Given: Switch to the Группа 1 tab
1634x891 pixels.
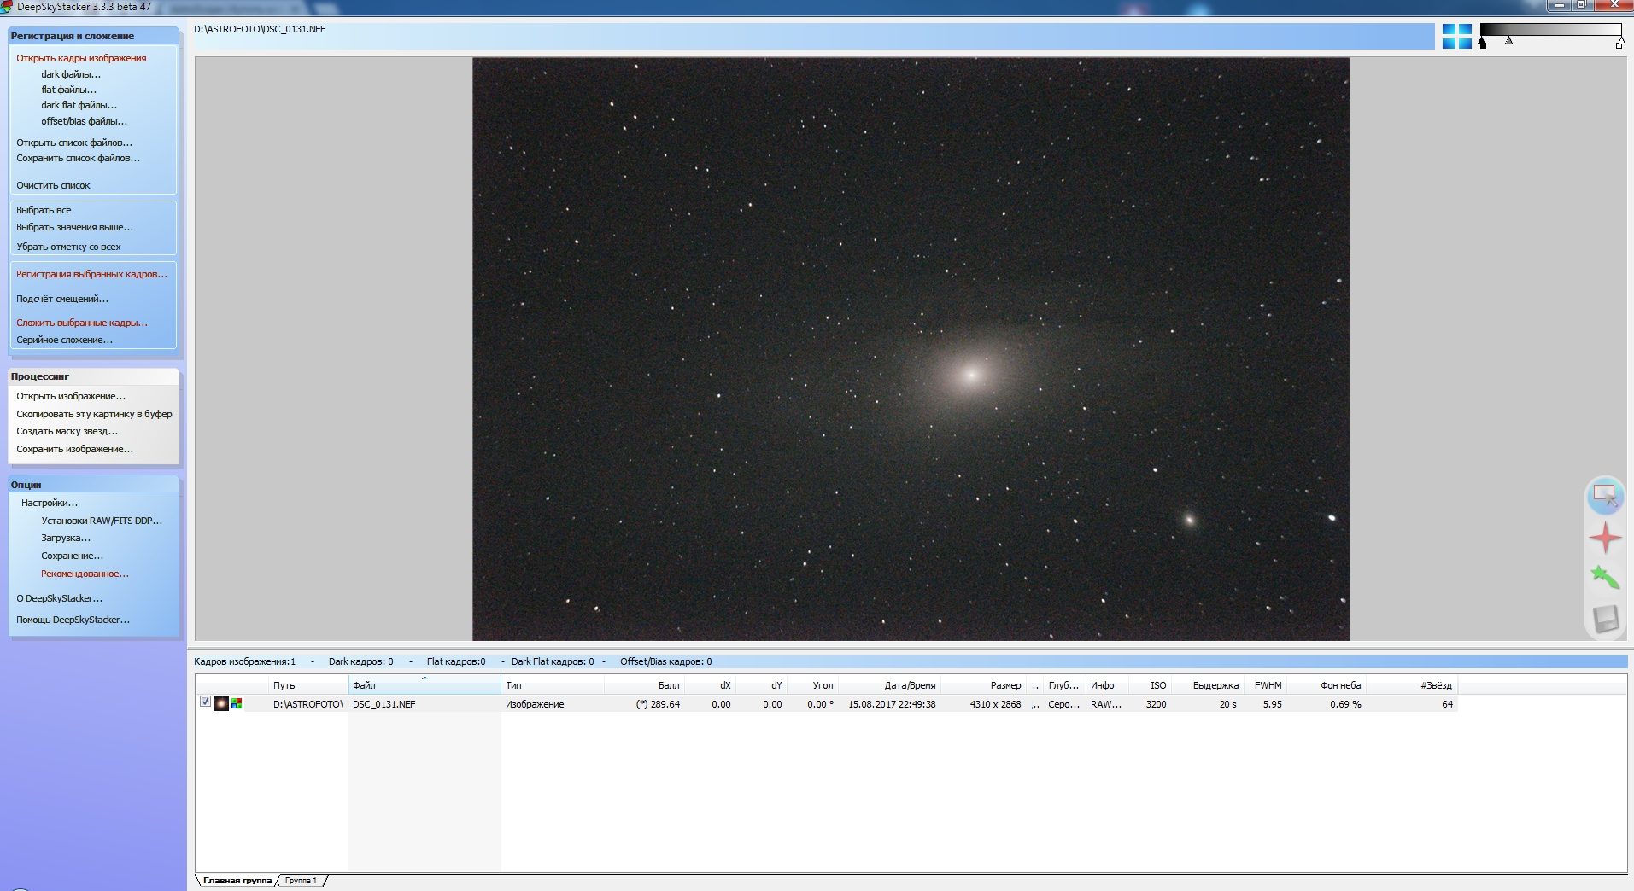Looking at the screenshot, I should point(301,881).
